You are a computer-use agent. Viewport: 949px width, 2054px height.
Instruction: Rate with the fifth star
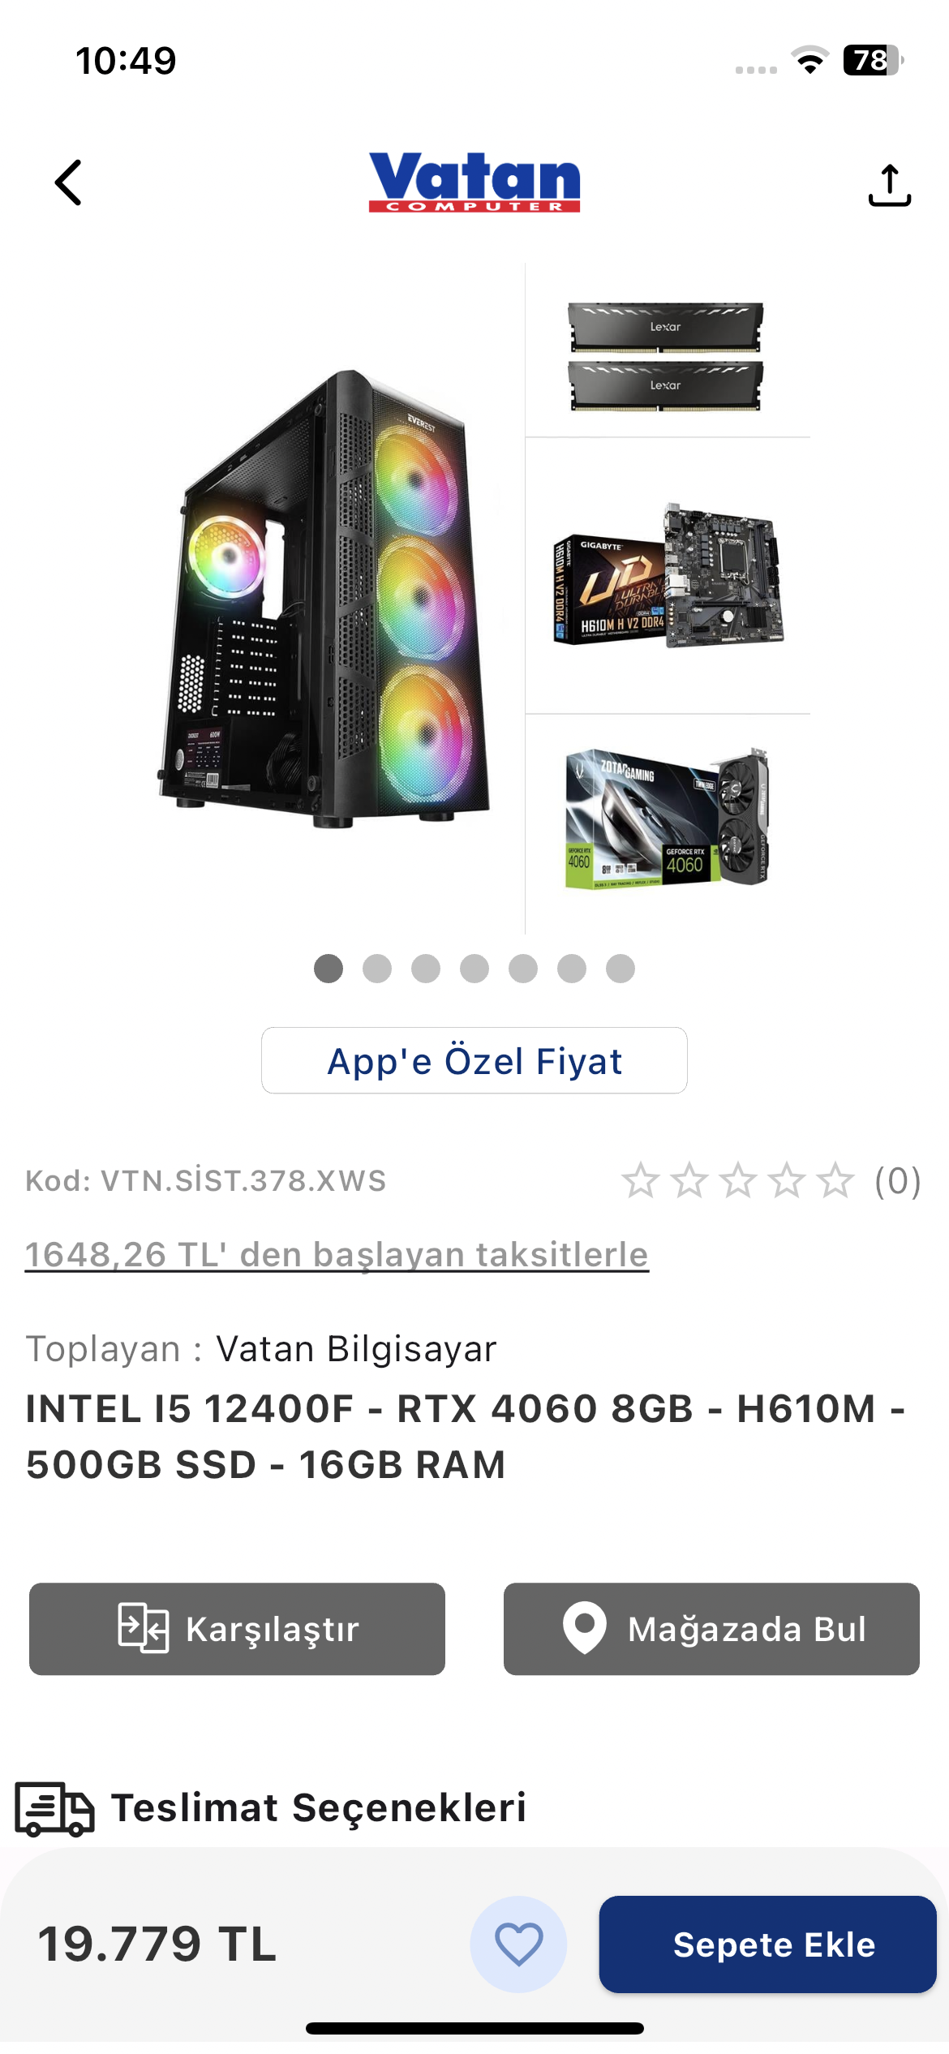[x=835, y=1180]
